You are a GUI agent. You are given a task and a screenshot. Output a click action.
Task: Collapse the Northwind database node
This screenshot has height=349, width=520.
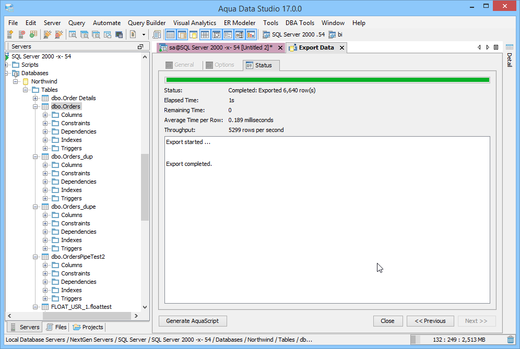coord(15,81)
